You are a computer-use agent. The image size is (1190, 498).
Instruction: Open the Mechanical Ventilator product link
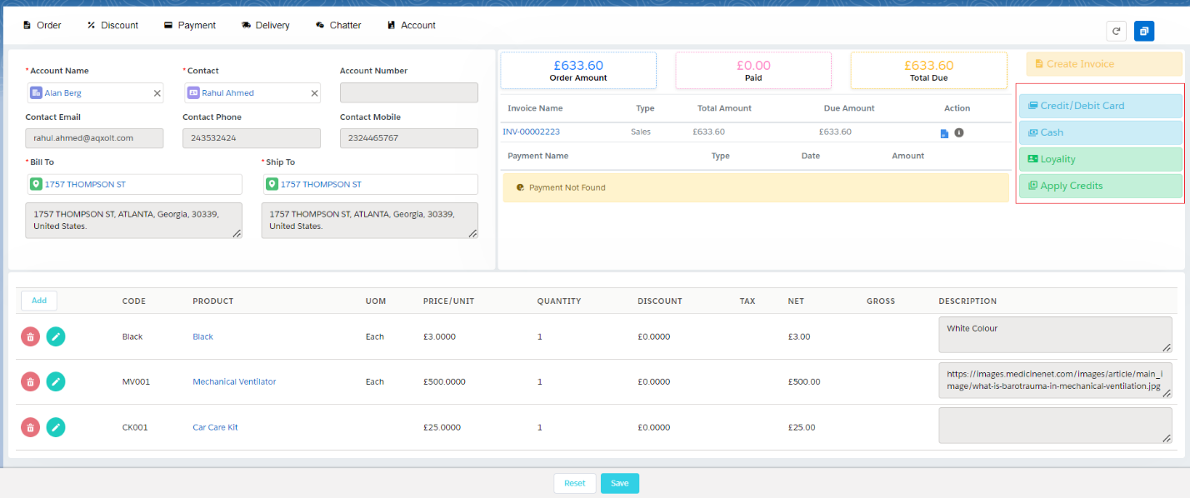(234, 381)
